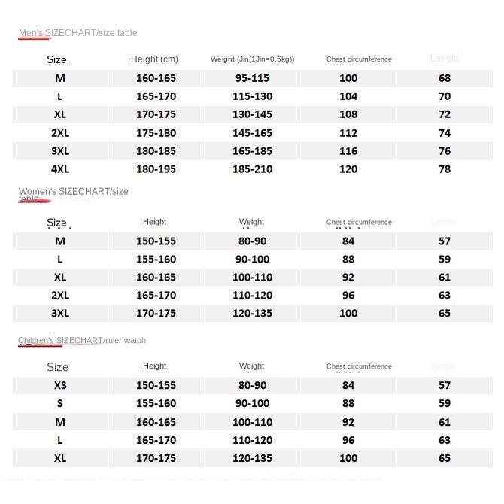The image size is (504, 504).
Task: Select women's weight 100-110 cell
Action: coord(252,278)
